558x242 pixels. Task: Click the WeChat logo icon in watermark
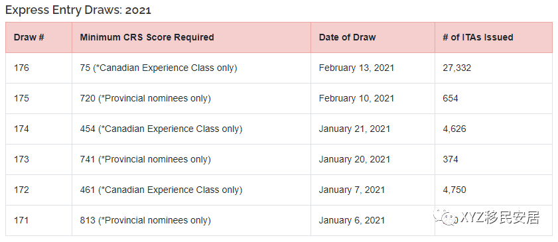tap(445, 217)
